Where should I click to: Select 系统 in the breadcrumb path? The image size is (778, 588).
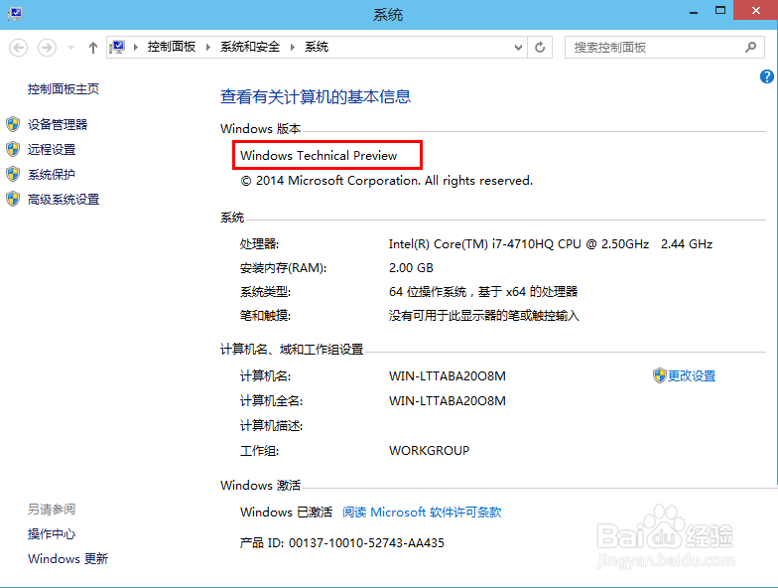click(317, 47)
